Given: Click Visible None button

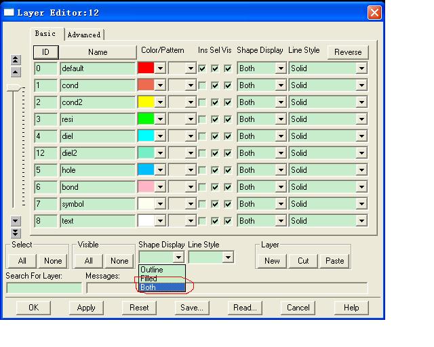Looking at the screenshot, I should [119, 261].
